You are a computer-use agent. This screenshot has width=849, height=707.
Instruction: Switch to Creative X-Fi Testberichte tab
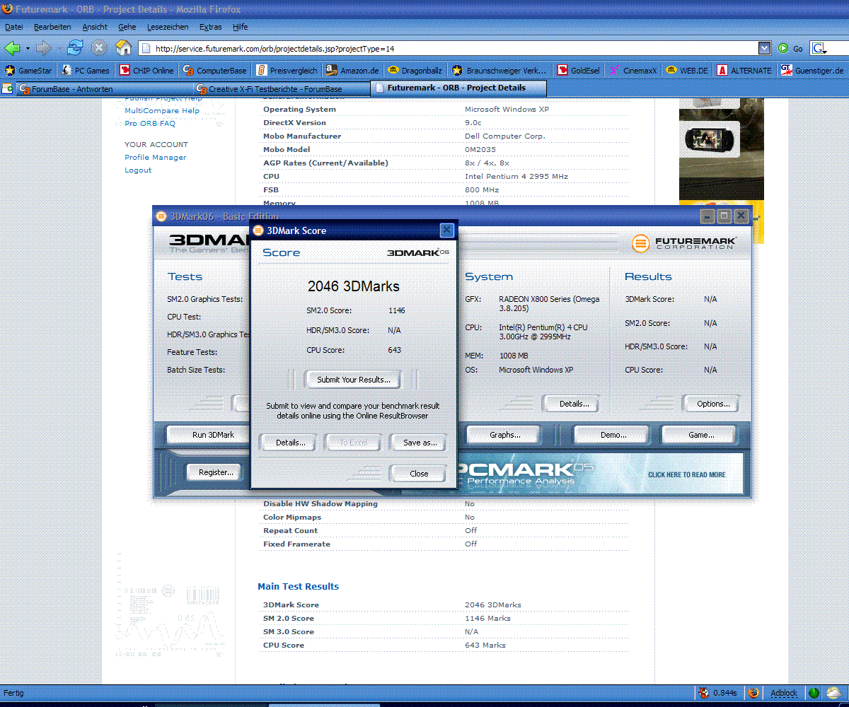[x=281, y=88]
